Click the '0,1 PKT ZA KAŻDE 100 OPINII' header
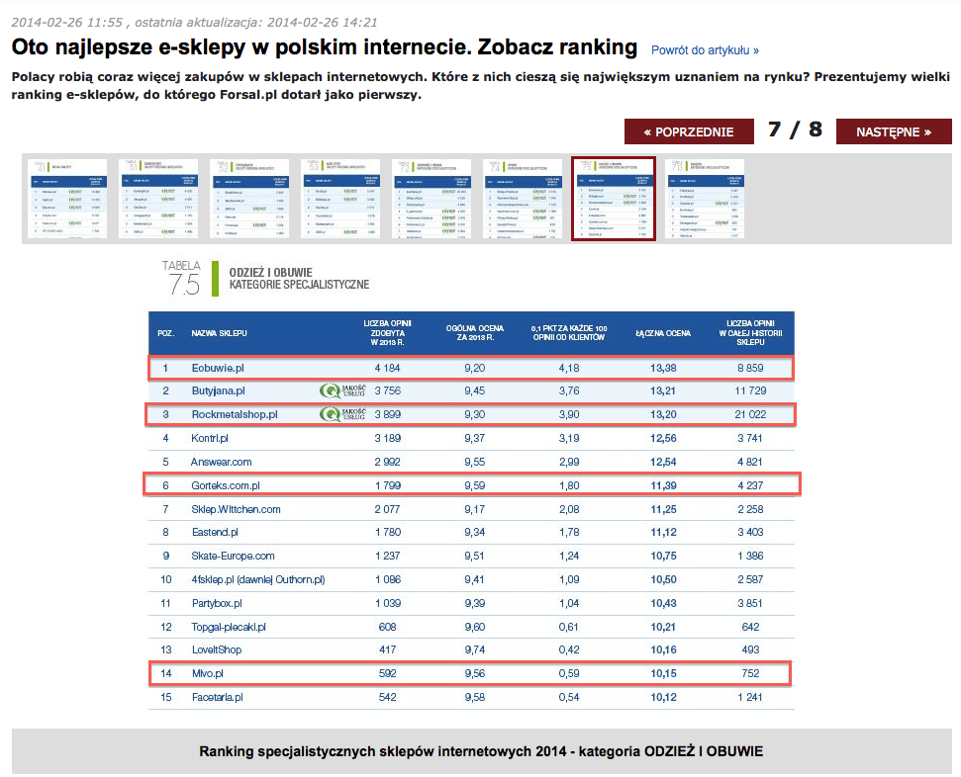 pyautogui.click(x=569, y=332)
